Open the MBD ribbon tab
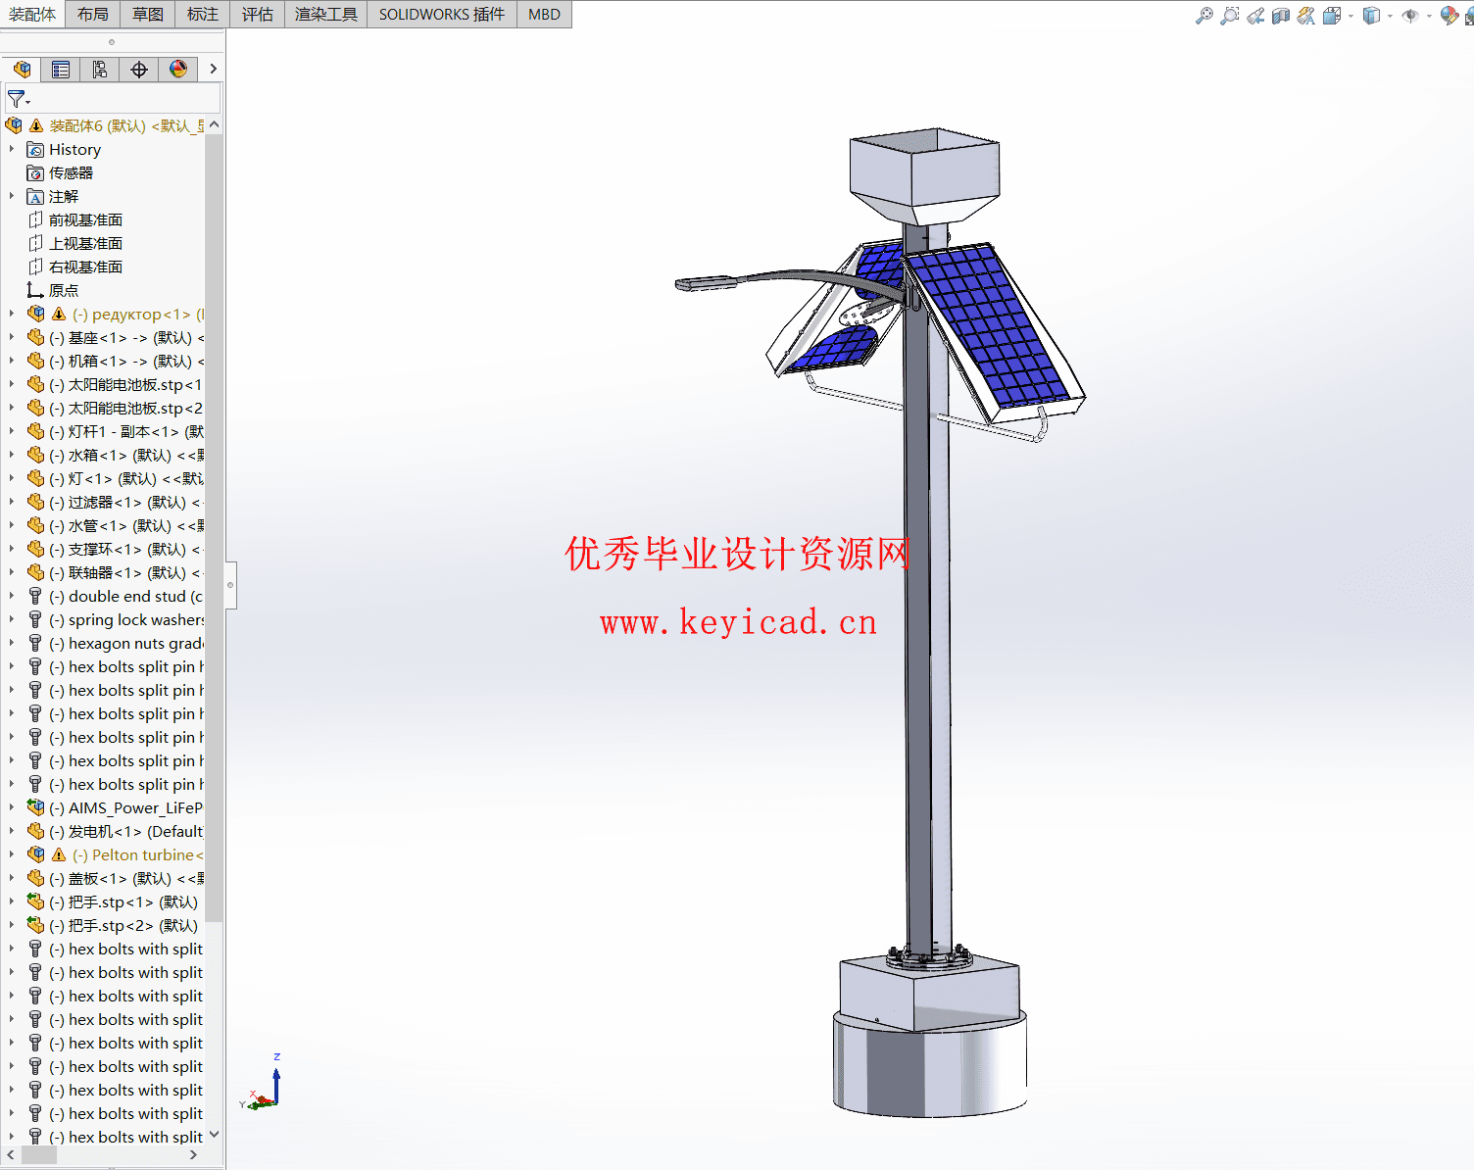Image resolution: width=1474 pixels, height=1170 pixels. (x=544, y=14)
